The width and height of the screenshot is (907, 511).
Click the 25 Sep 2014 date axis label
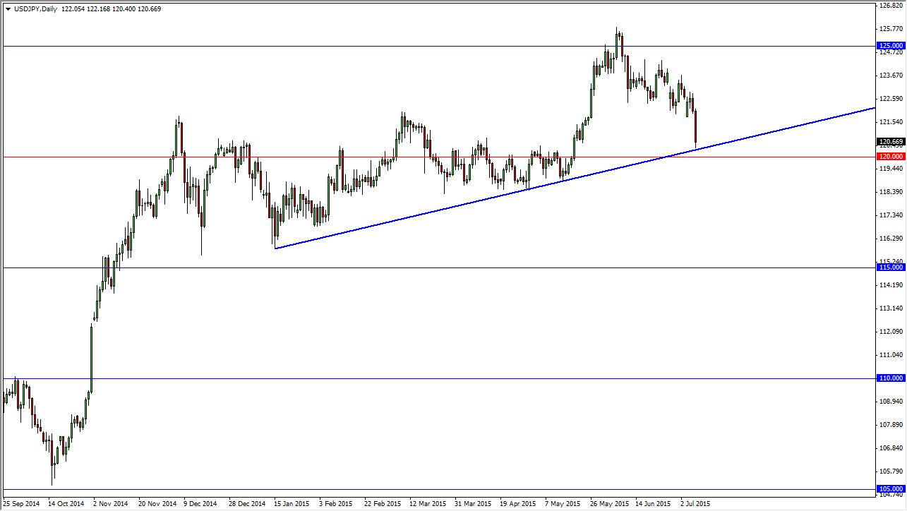coord(20,503)
